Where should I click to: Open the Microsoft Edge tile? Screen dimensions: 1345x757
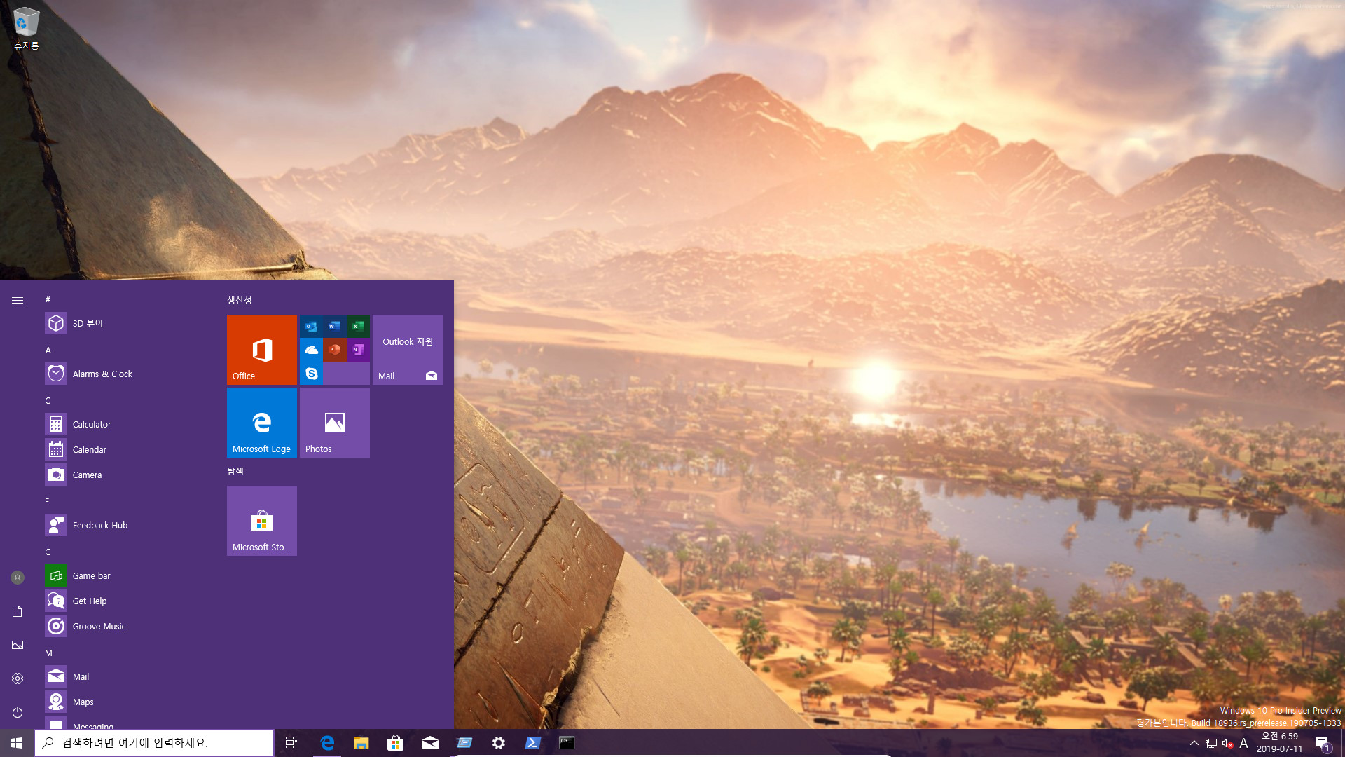(x=262, y=423)
